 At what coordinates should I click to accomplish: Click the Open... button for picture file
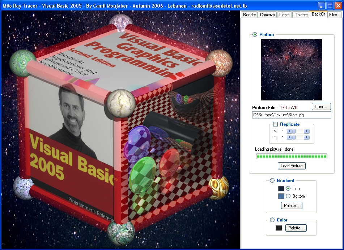tap(321, 107)
